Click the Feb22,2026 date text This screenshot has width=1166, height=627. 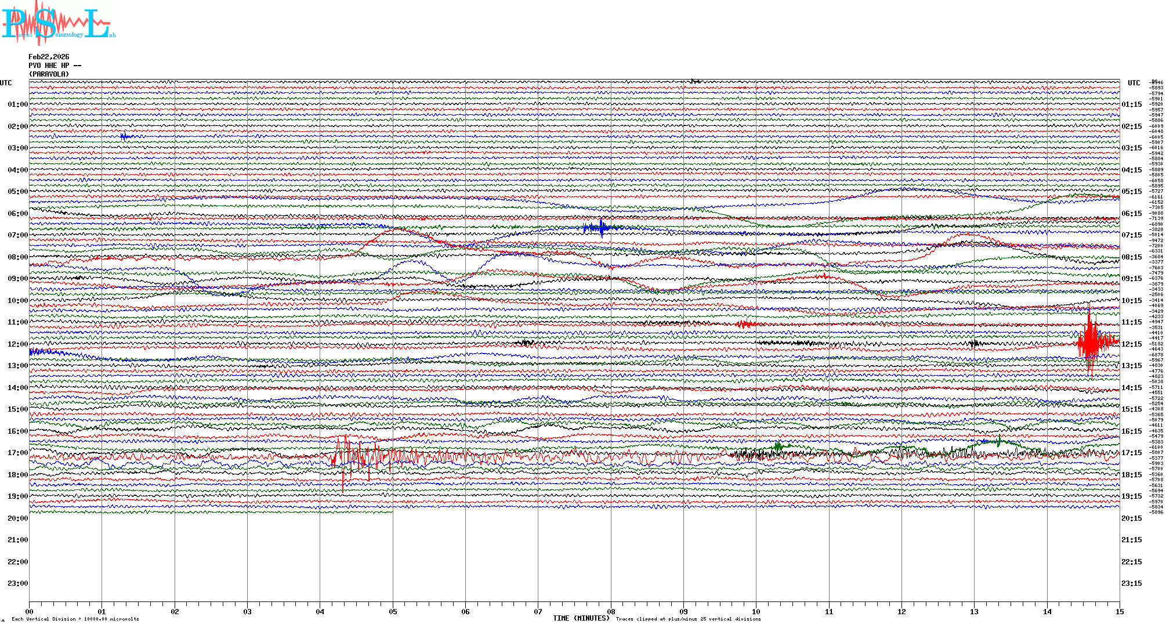[x=49, y=57]
